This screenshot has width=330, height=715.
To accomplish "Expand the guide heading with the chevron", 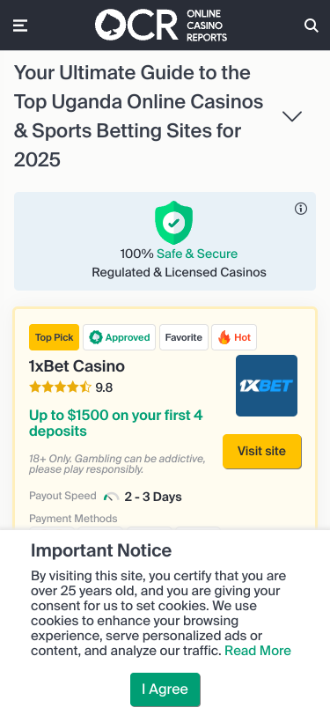I will pos(292,116).
